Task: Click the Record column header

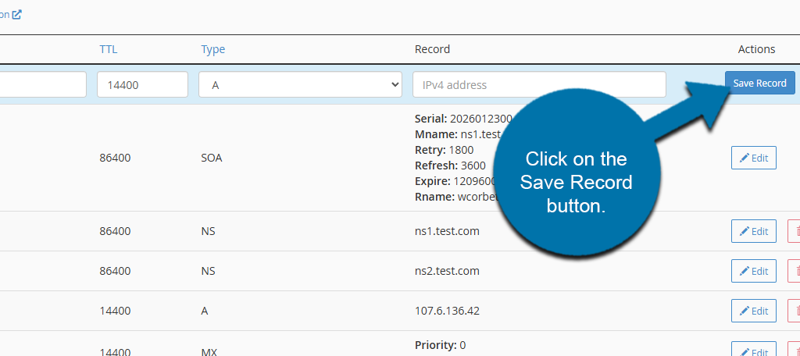Action: [x=432, y=49]
